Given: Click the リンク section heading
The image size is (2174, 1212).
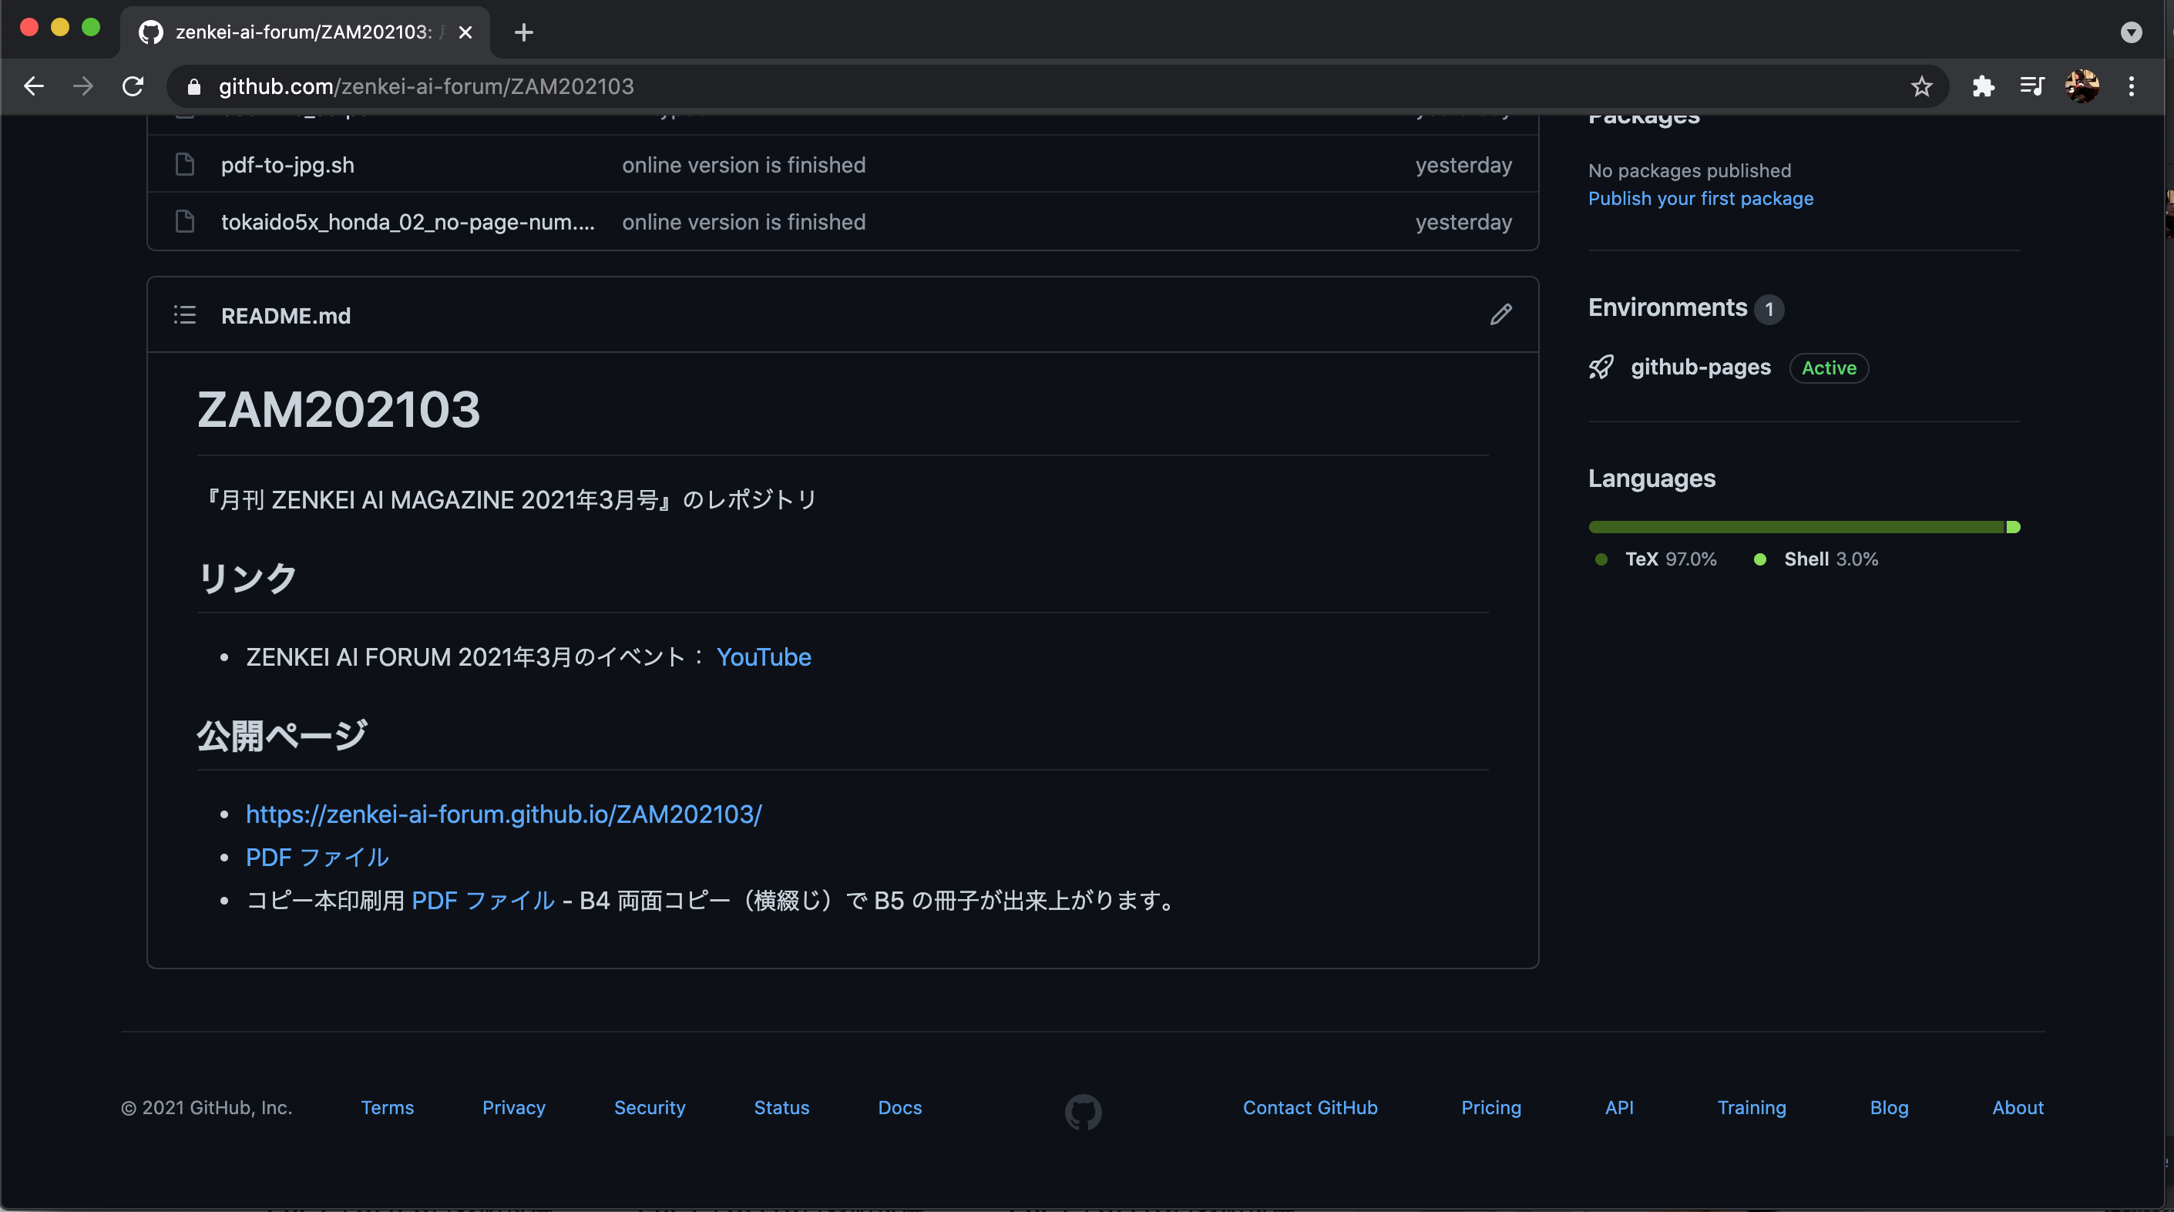Looking at the screenshot, I should pos(247,578).
